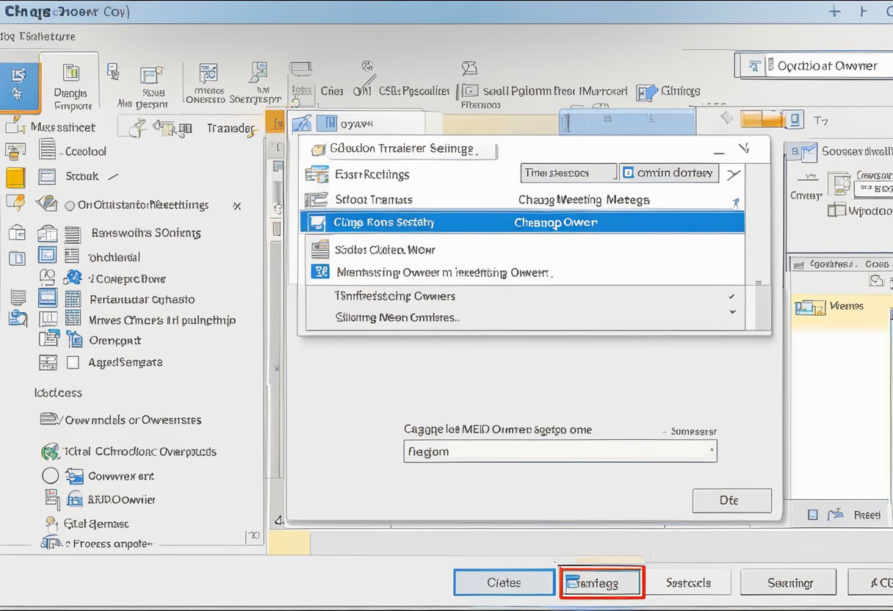
Task: Click the 'Dte' button in the dialog
Action: pyautogui.click(x=731, y=500)
